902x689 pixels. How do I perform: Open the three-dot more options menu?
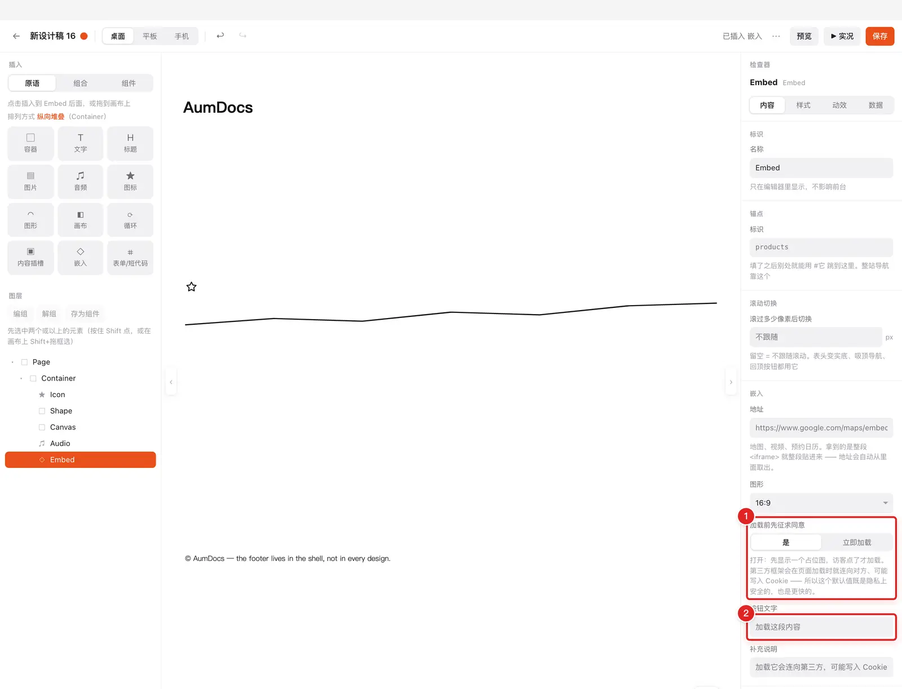coord(776,36)
